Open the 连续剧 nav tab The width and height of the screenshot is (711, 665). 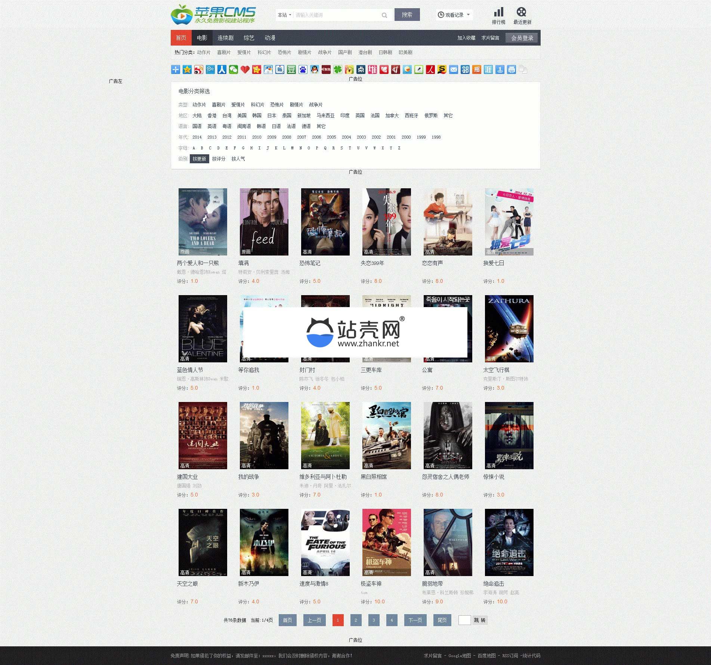tap(225, 38)
